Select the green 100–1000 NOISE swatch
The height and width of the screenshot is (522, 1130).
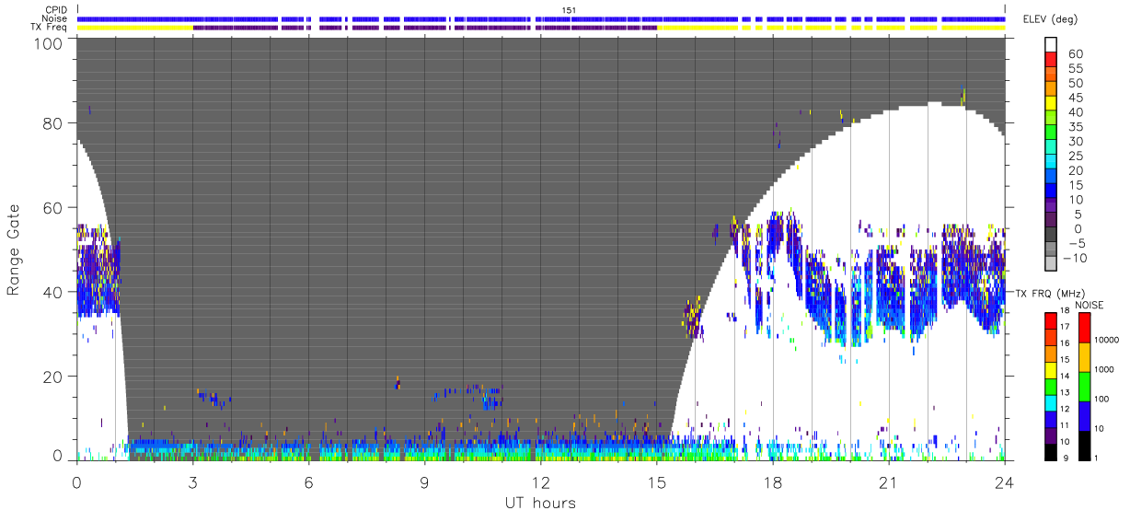[1083, 386]
